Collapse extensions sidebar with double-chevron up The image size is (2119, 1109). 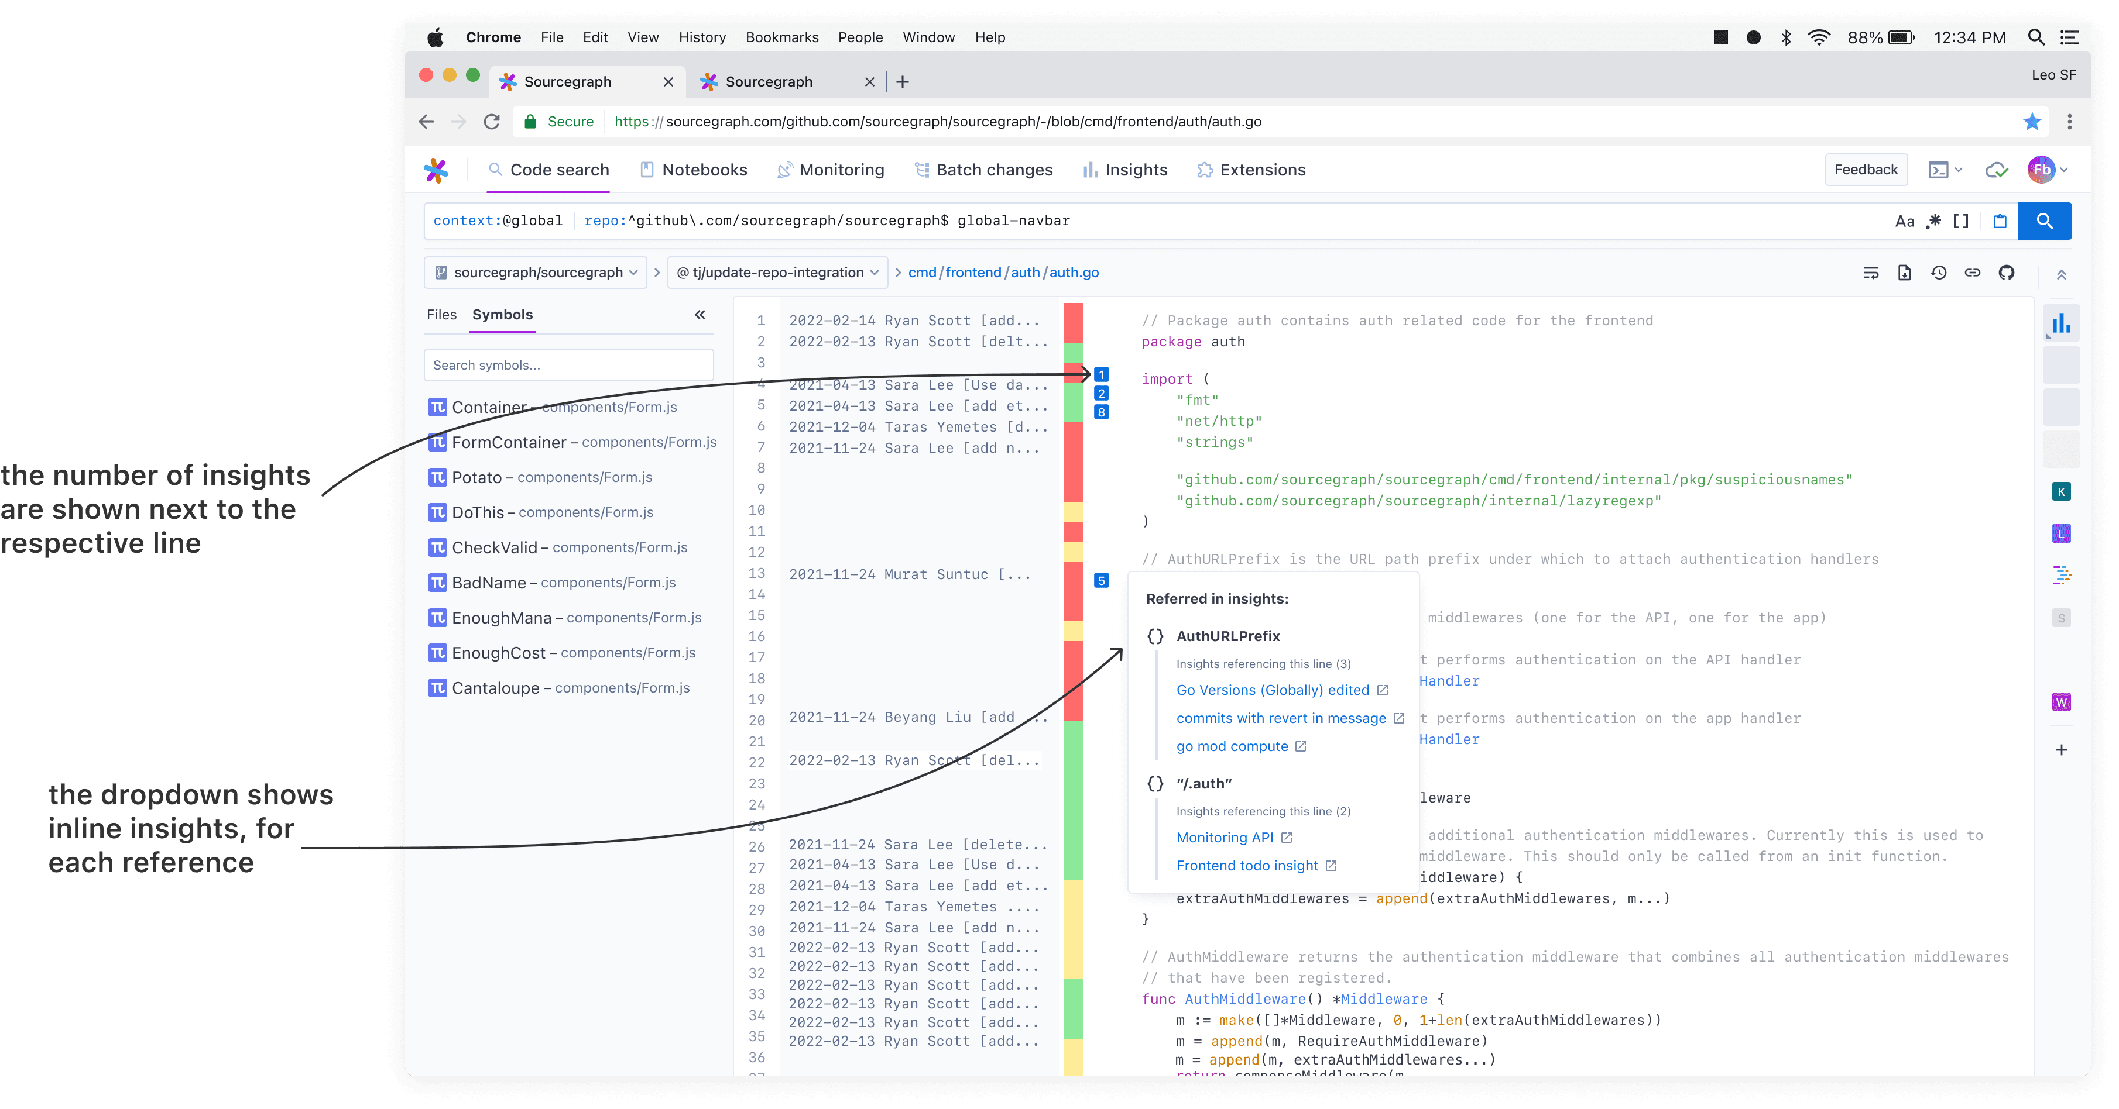[x=2062, y=274]
